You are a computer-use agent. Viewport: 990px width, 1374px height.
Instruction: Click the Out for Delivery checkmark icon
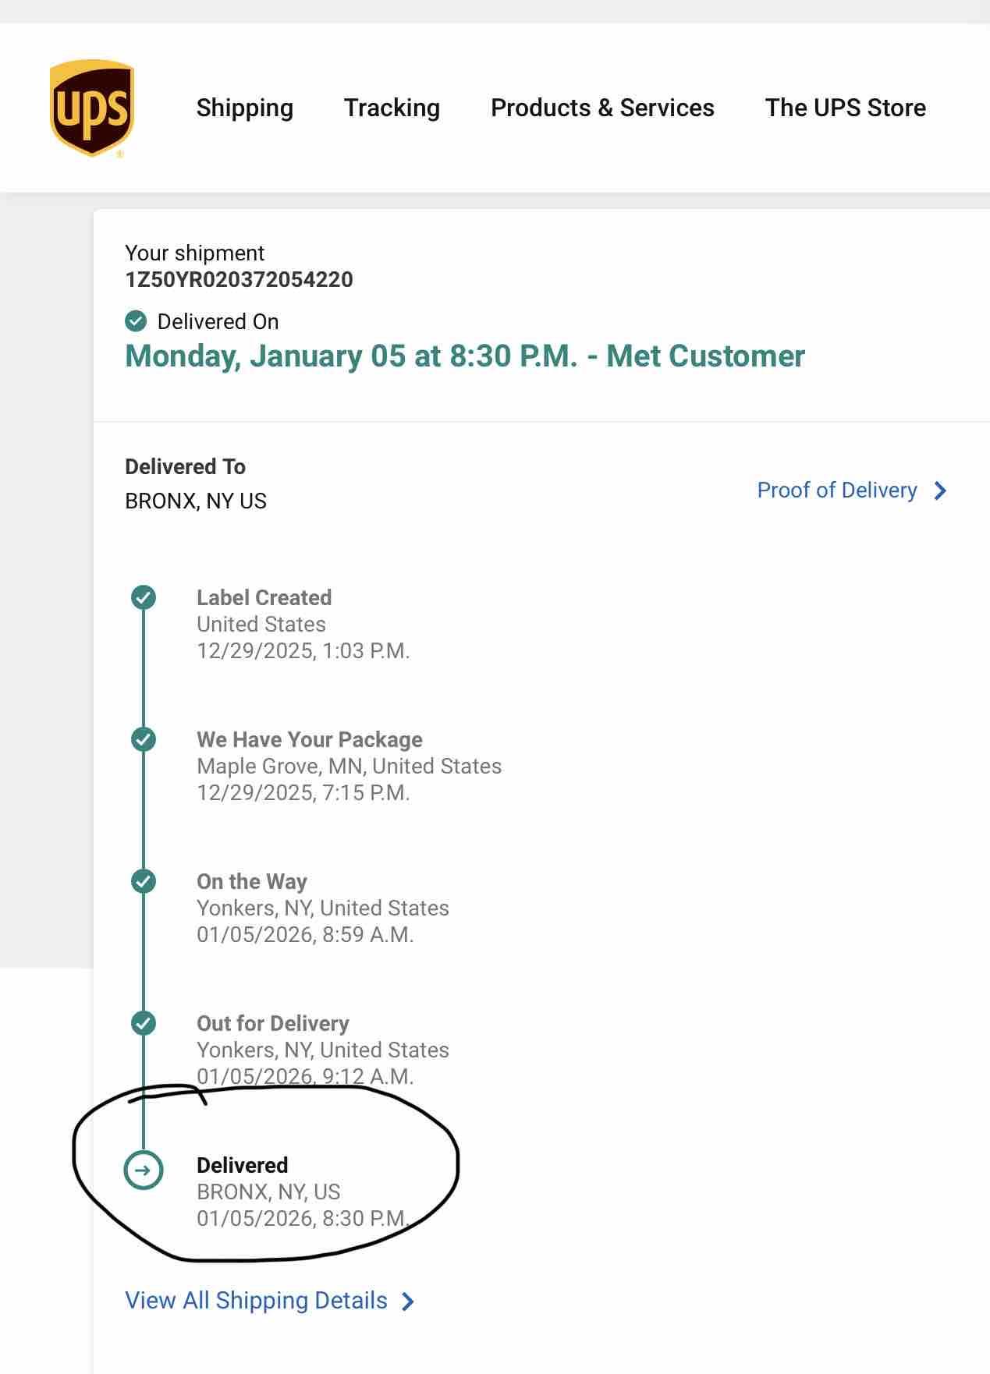click(144, 1023)
